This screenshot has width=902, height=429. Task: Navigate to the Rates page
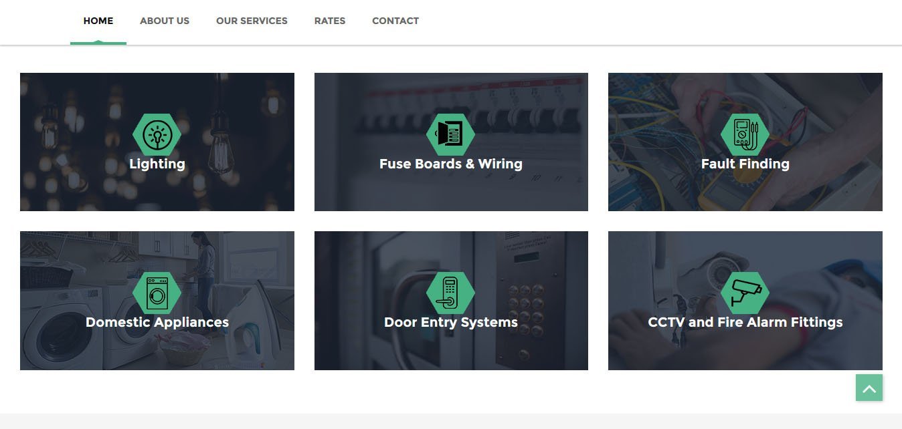pos(330,21)
